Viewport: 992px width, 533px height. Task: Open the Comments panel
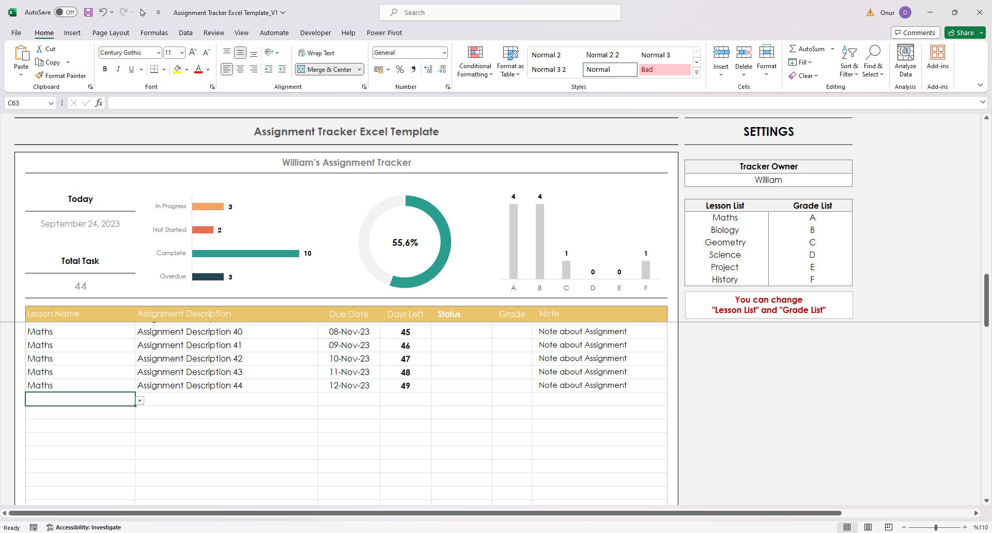915,33
